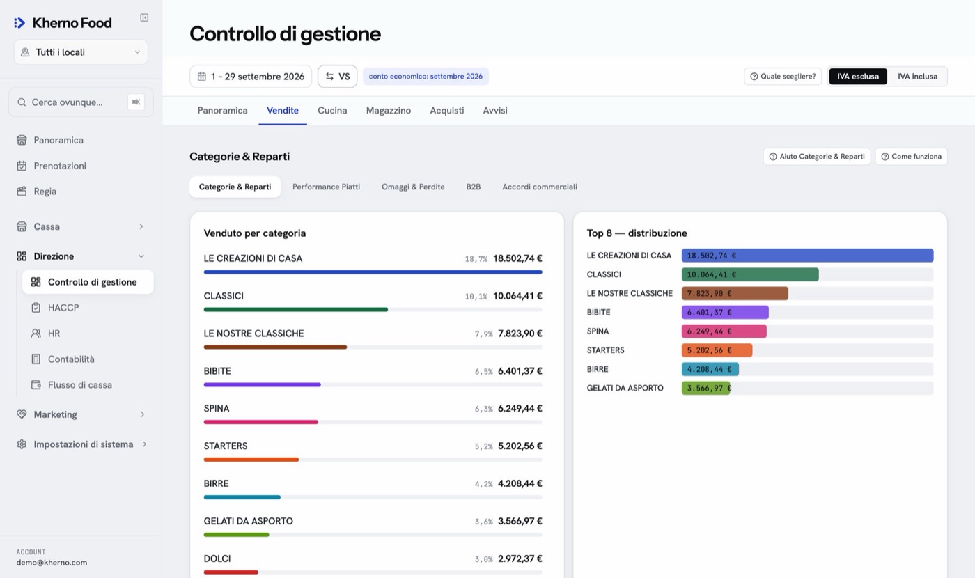The image size is (975, 578).
Task: Select the Performance Piatti sub-tab
Action: pos(326,187)
